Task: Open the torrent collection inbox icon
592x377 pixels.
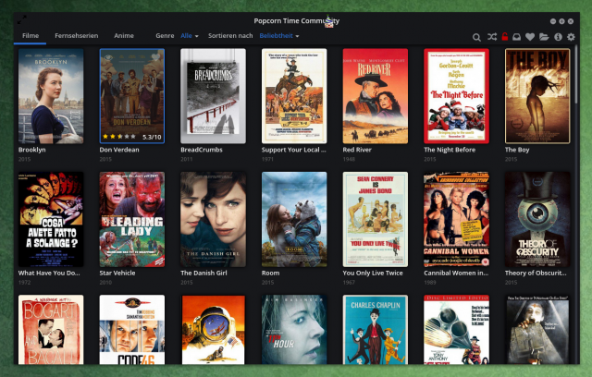Action: point(516,37)
